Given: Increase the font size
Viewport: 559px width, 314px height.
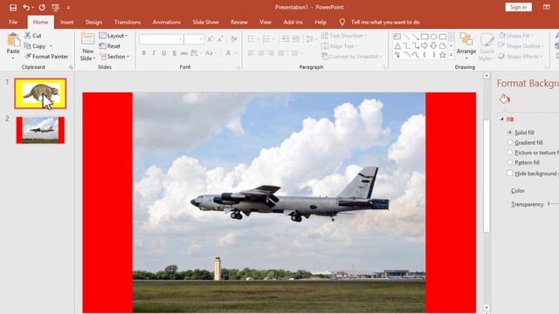Looking at the screenshot, I should tap(210, 39).
